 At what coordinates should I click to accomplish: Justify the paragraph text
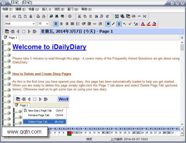point(72,24)
